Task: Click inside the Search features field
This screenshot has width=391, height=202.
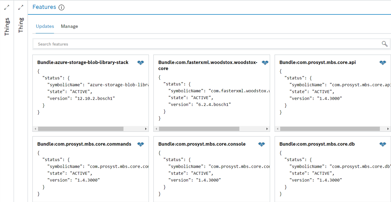Action: tap(109, 44)
